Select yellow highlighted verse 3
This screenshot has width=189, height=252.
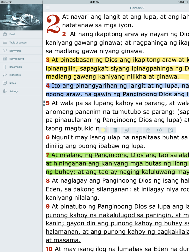click(117, 68)
